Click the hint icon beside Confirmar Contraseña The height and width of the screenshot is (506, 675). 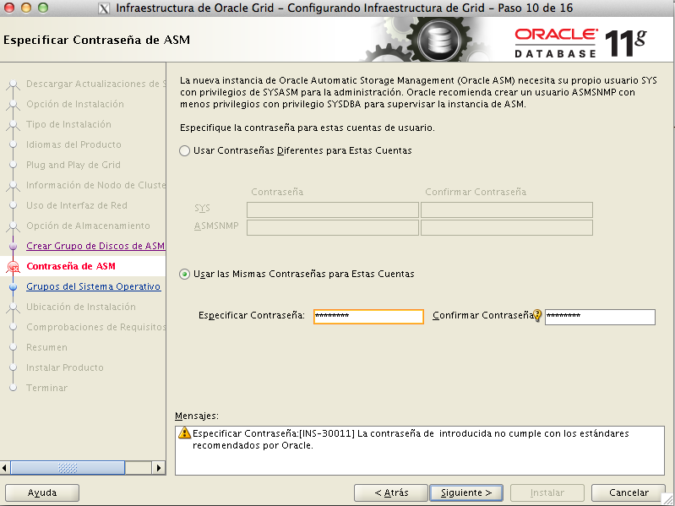coord(536,316)
